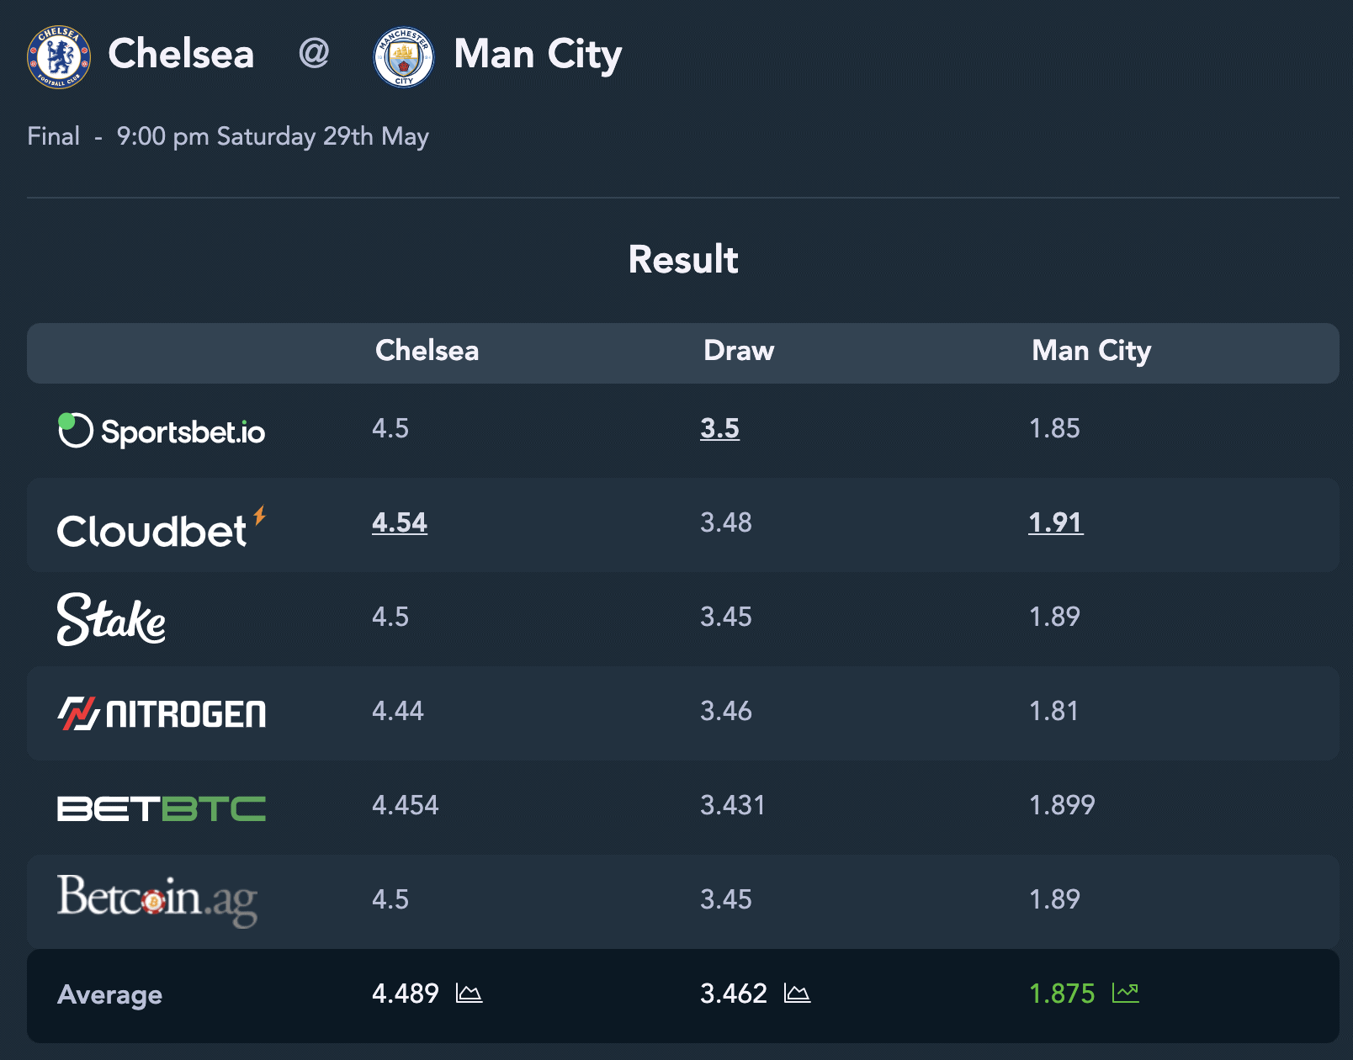Open the Man City trending odds chart icon
This screenshot has height=1060, width=1353.
[x=1125, y=994]
